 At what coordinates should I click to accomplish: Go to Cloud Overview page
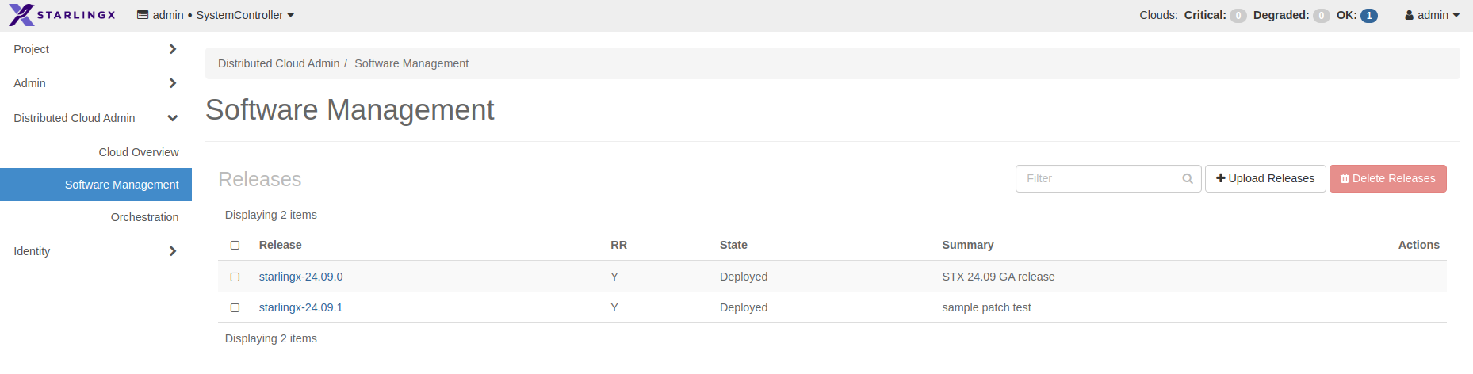click(x=139, y=152)
